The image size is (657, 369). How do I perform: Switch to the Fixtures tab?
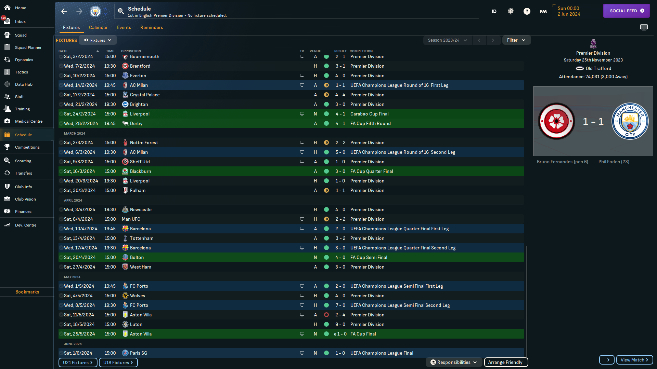click(x=71, y=27)
